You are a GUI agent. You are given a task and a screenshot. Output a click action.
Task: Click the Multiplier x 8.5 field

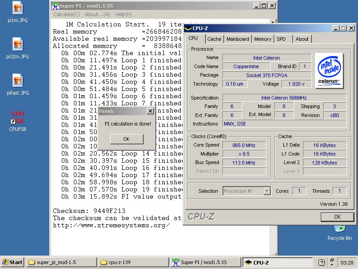(x=244, y=154)
